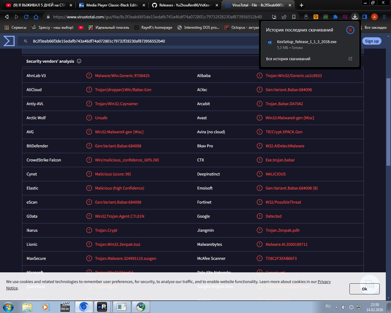Close the VirusTotal tab
391x313 pixels.
point(290,5)
